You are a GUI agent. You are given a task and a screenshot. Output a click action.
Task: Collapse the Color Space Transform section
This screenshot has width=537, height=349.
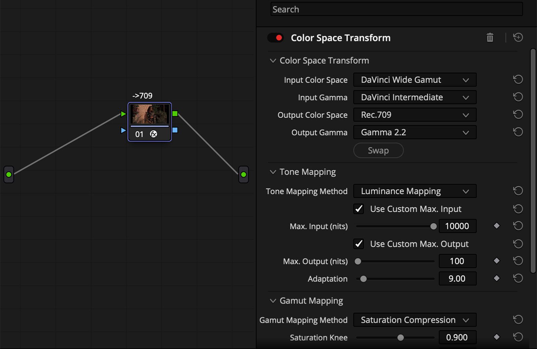point(273,60)
